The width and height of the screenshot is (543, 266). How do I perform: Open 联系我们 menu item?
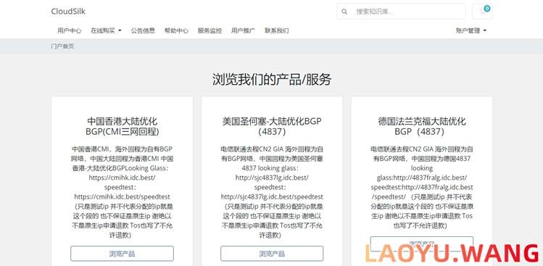[x=277, y=30]
